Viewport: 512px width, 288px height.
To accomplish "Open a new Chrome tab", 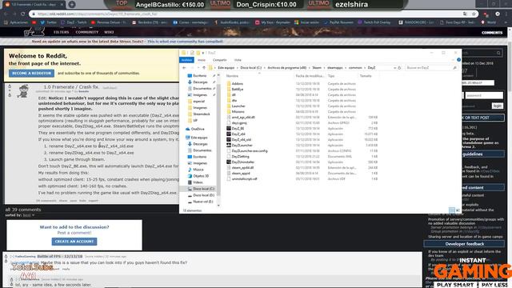I will pyautogui.click(x=72, y=5).
